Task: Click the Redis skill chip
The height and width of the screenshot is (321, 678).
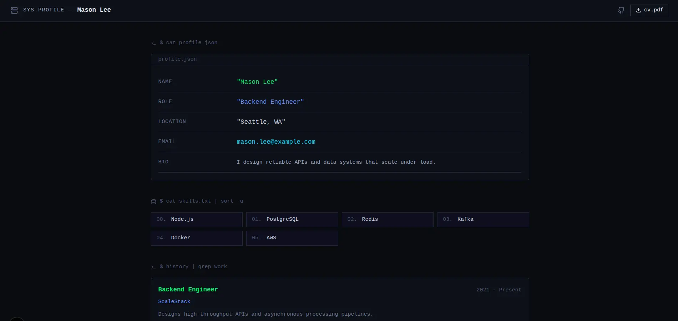Action: pyautogui.click(x=387, y=219)
